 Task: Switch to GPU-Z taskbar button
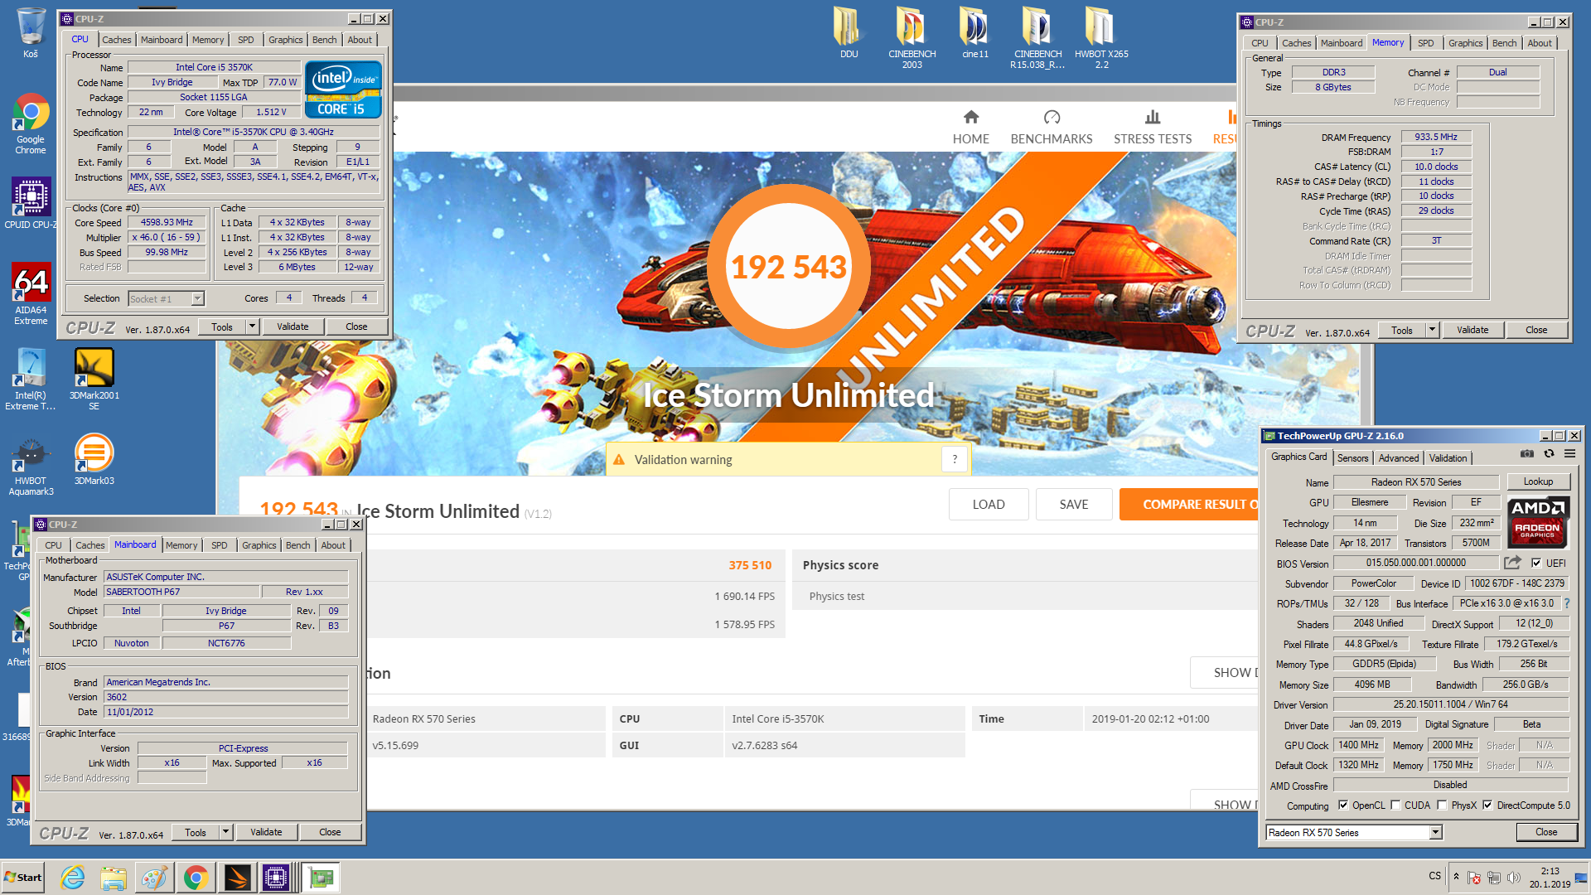click(x=321, y=878)
